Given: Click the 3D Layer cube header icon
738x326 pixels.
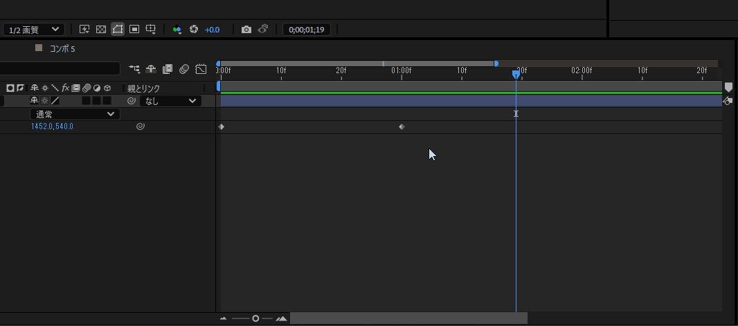Looking at the screenshot, I should [107, 88].
